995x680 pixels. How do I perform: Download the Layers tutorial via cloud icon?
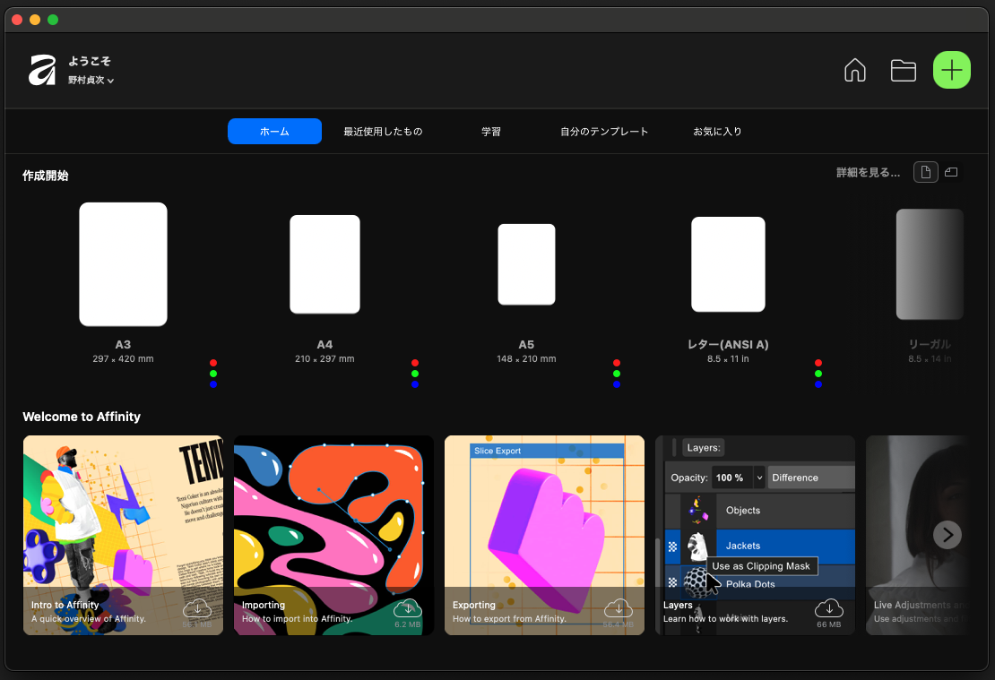pos(828,608)
